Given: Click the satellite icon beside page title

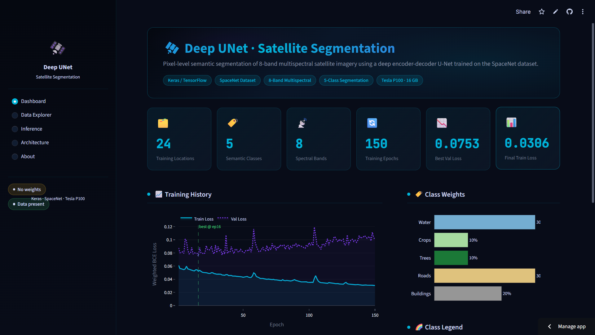Looking at the screenshot, I should coord(172,48).
